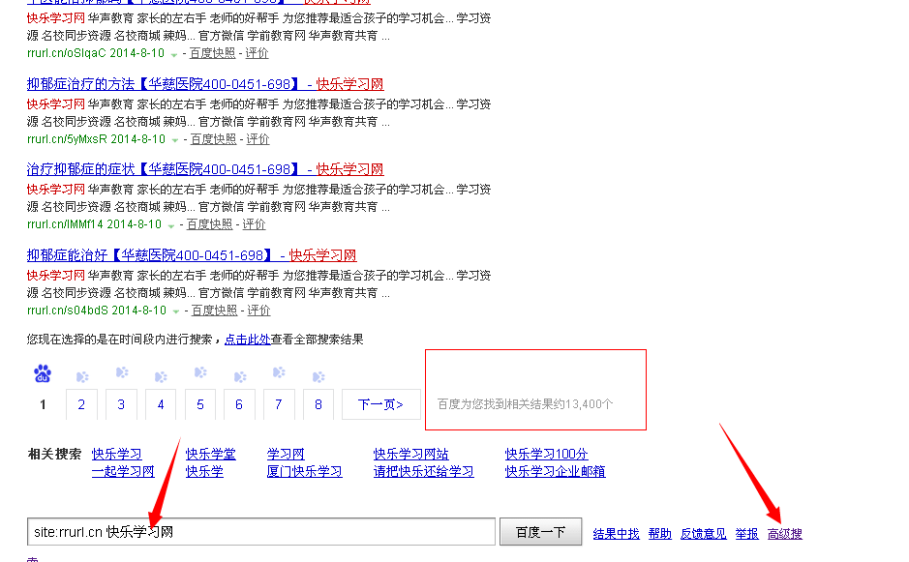Open the 高级搜 advanced search link

[x=784, y=533]
